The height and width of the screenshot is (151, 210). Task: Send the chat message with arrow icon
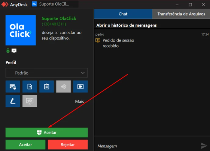204,146
